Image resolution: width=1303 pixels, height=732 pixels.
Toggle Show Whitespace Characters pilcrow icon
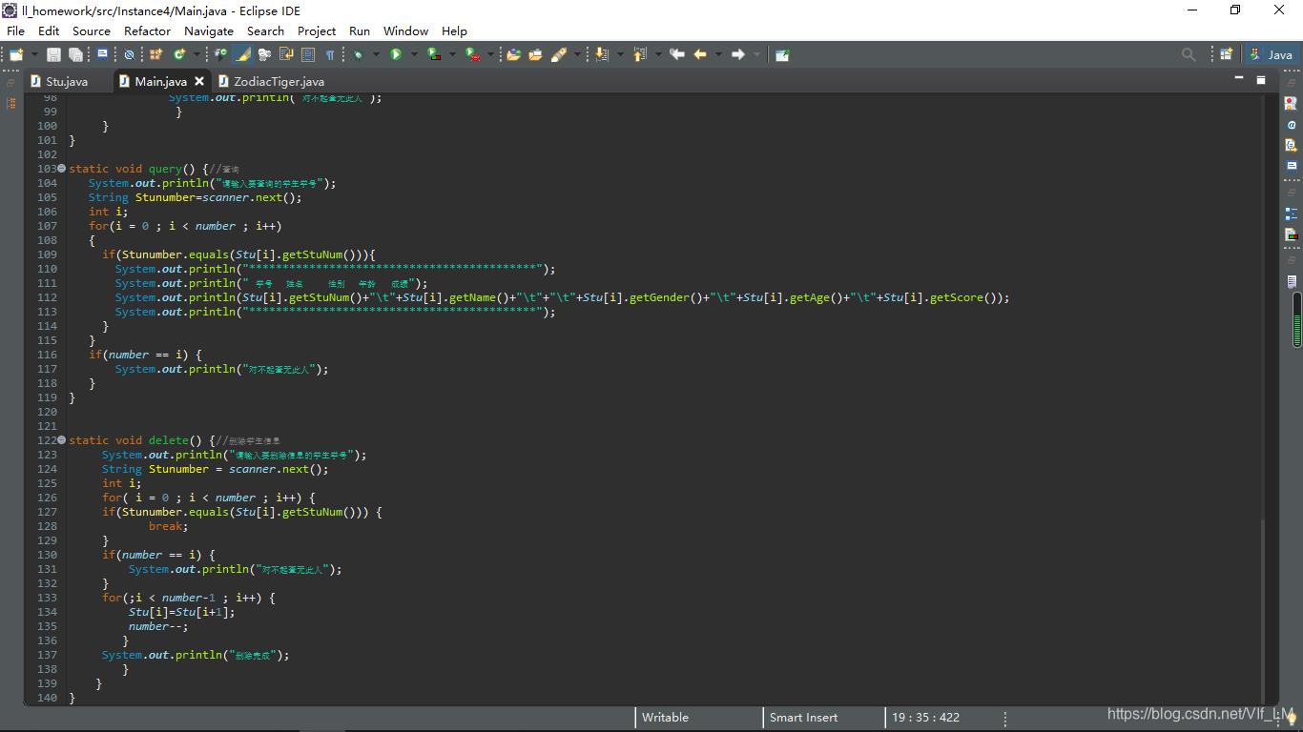(329, 54)
